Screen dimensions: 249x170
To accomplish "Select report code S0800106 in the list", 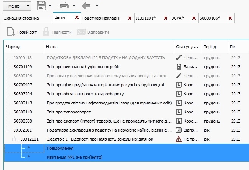I will [x=23, y=76].
